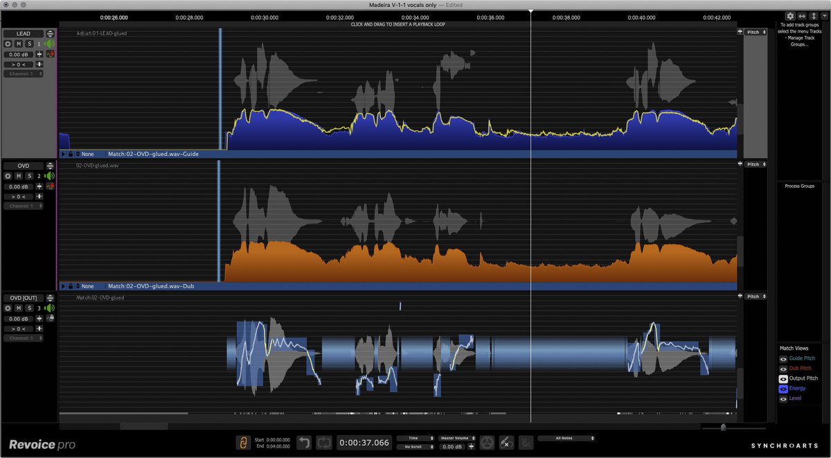Click the time display showing 0:00:37.066
Viewport: 831px width, 458px height.
pyautogui.click(x=364, y=442)
